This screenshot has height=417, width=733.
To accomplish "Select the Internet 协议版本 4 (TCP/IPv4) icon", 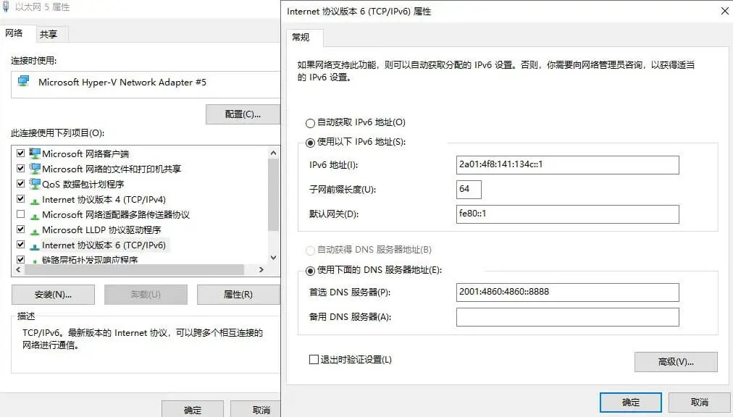I will click(35, 200).
